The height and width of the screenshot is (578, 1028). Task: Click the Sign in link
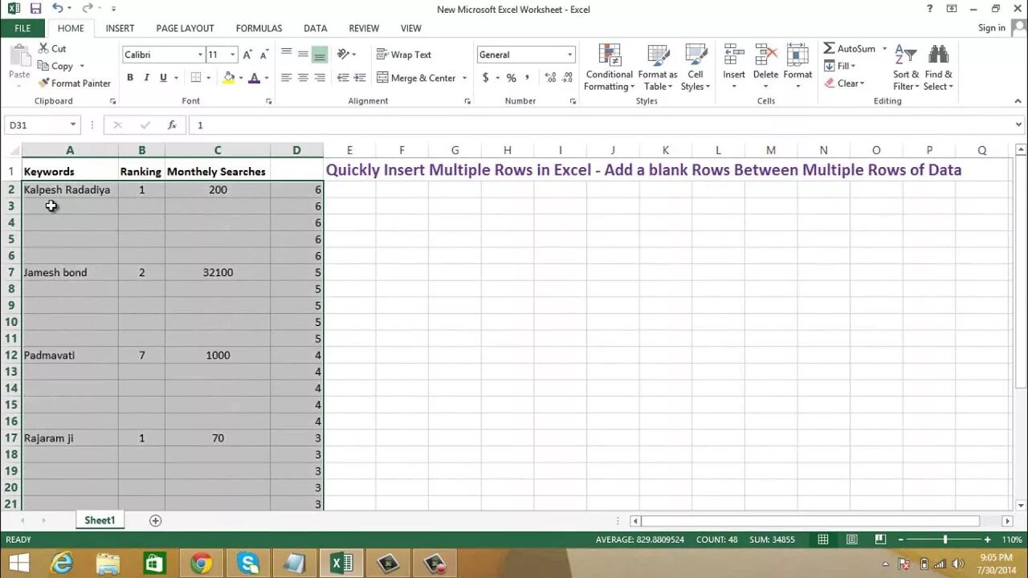tap(991, 28)
